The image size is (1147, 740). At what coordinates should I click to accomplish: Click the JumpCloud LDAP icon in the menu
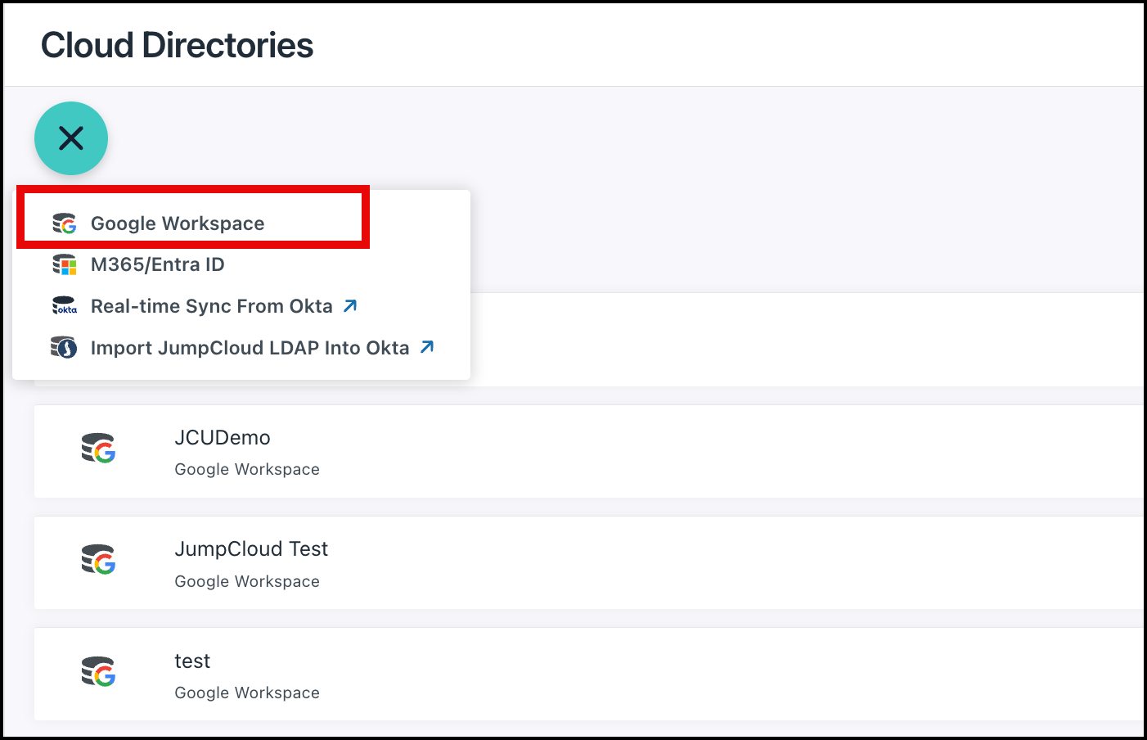tap(65, 346)
